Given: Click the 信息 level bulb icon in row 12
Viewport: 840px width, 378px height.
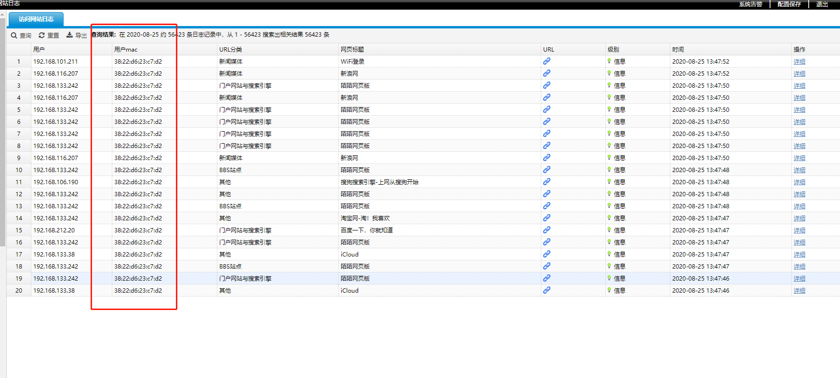Looking at the screenshot, I should [x=609, y=194].
